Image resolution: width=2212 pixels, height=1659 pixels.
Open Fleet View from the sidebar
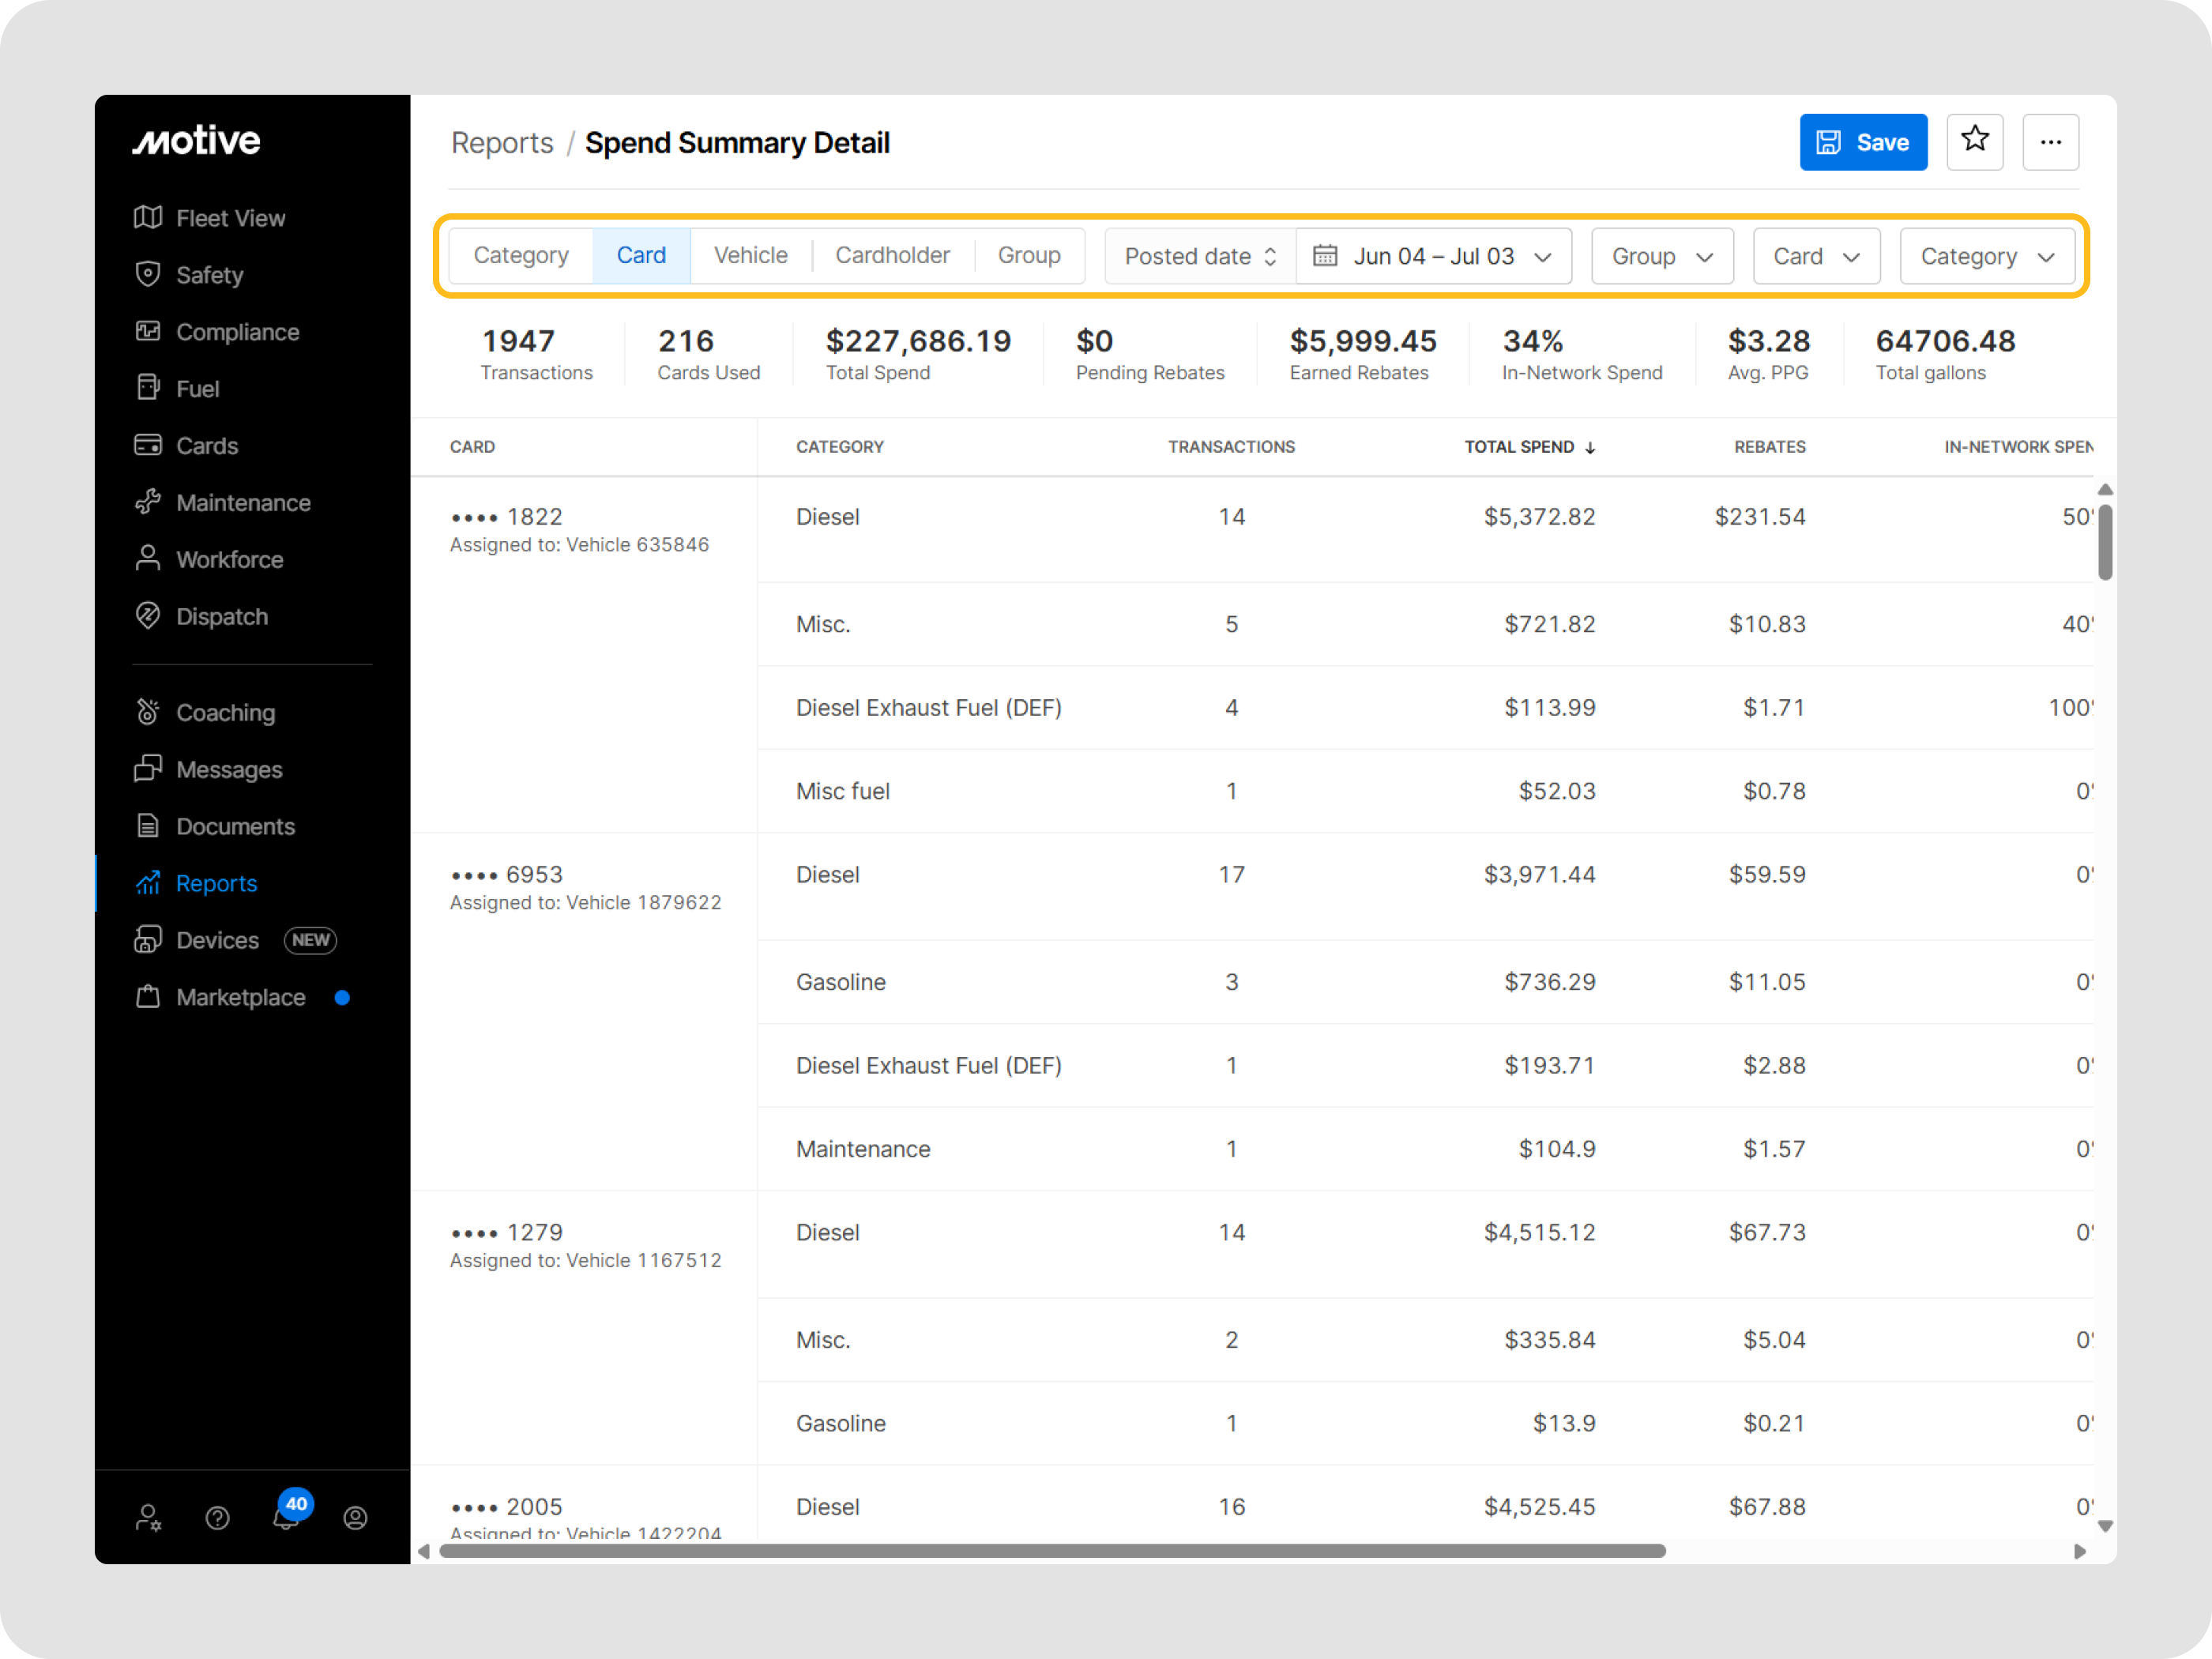tap(230, 218)
